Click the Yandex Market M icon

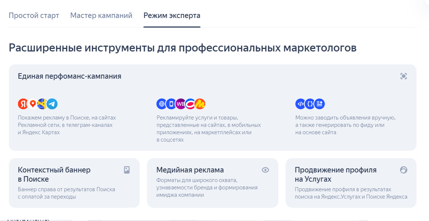click(200, 104)
